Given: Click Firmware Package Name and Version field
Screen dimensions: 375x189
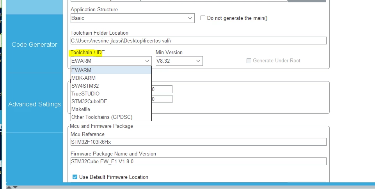Looking at the screenshot, I should [199, 161].
